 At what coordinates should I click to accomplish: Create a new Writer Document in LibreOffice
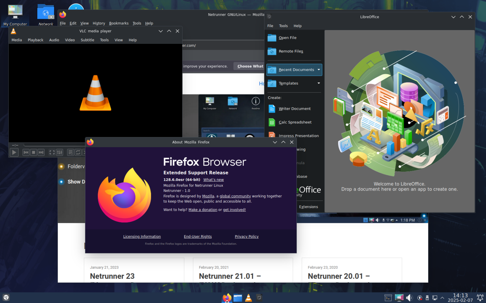point(295,109)
